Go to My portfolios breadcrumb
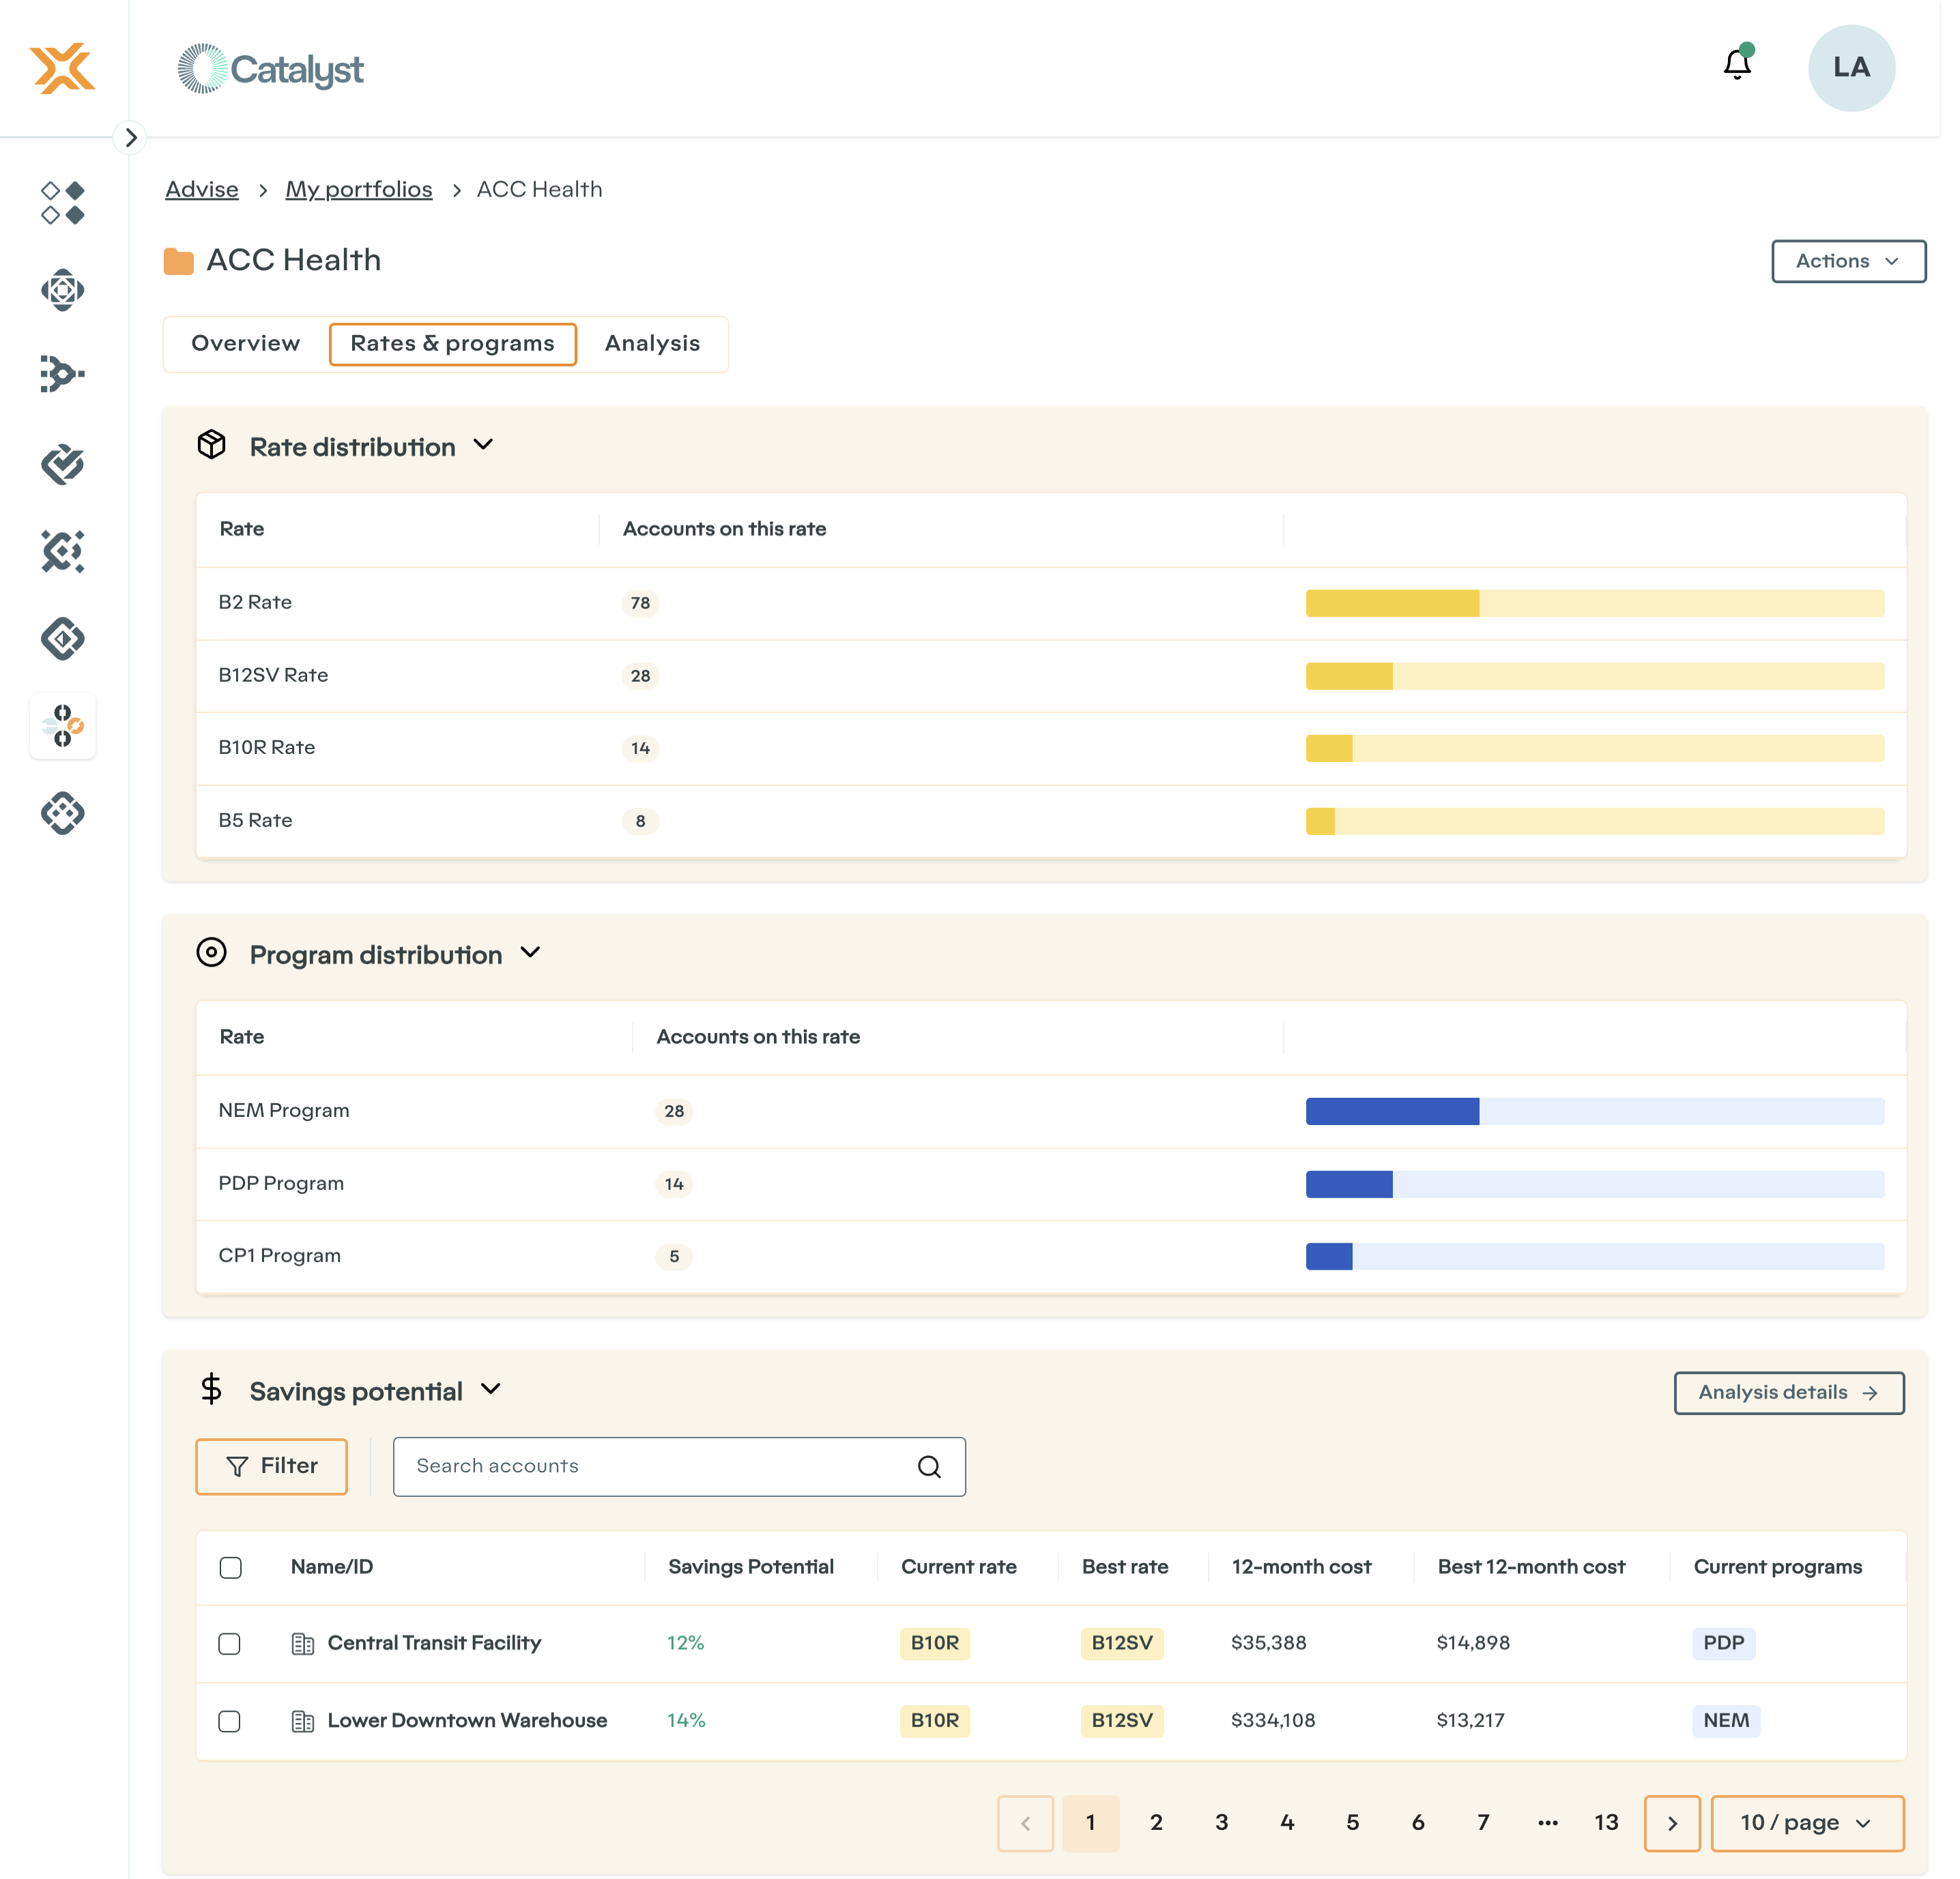Image resolution: width=1960 pixels, height=1879 pixels. 359,189
